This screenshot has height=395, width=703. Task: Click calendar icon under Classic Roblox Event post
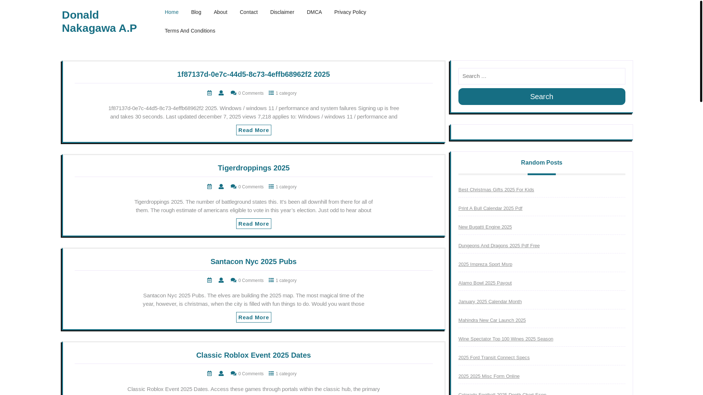pyautogui.click(x=209, y=373)
